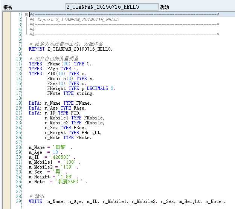Click m_Age TYPE FAge declaration
Screen dimensions: 235x209
pos(65,108)
